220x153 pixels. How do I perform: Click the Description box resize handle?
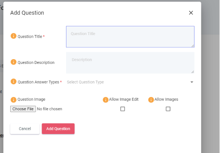192,72
